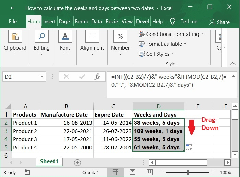The image size is (240, 177).
Task: Click the zoom slider handle
Action: [x=188, y=172]
